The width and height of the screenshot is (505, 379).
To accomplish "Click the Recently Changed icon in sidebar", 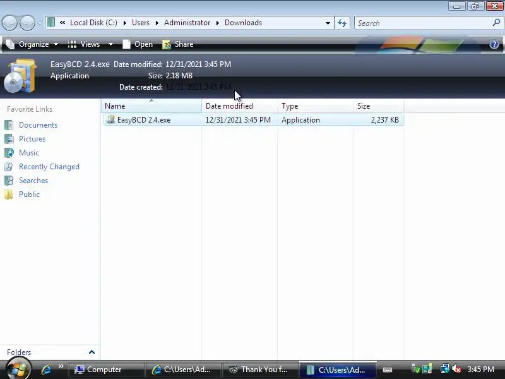I will [x=9, y=167].
